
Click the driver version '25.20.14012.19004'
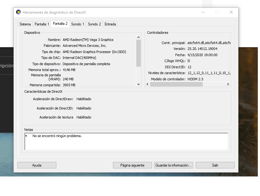pos(202,49)
